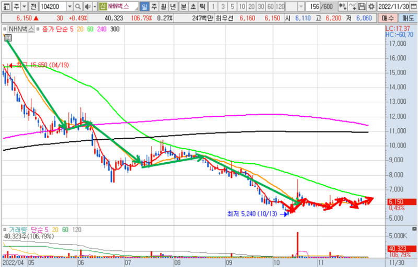Select interval 3 button
Image resolution: width=418 pixels, height=267 pixels.
pyautogui.click(x=223, y=6)
